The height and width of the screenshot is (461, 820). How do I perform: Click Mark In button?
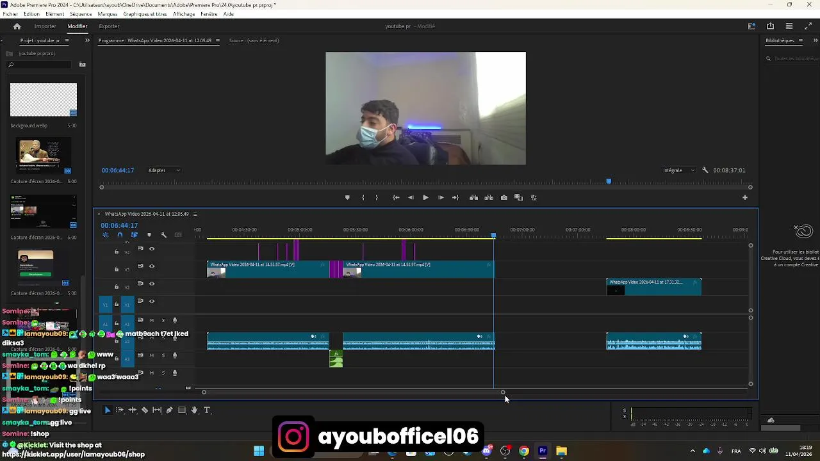click(363, 197)
